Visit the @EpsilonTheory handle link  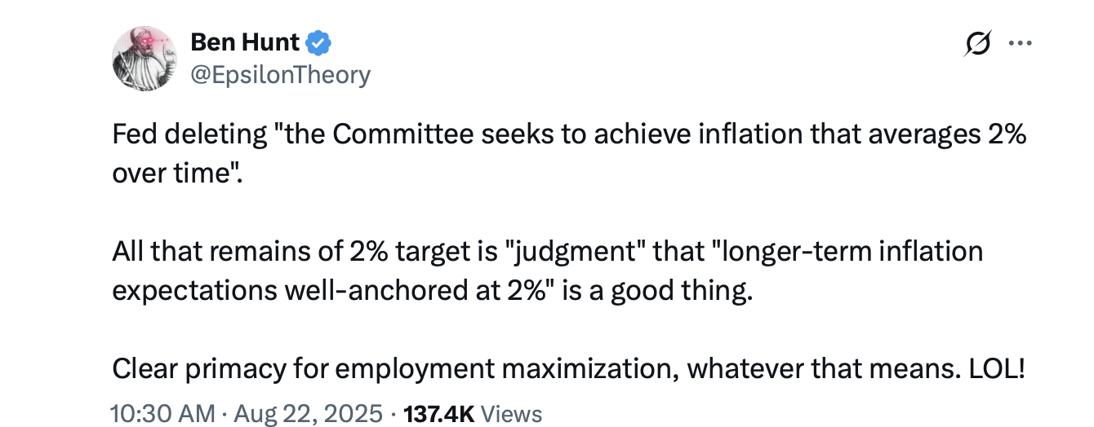coord(280,75)
